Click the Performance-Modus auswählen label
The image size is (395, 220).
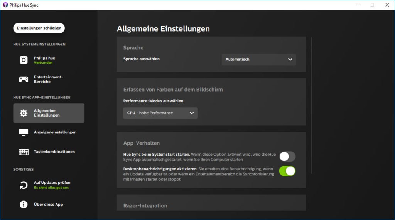tap(154, 101)
